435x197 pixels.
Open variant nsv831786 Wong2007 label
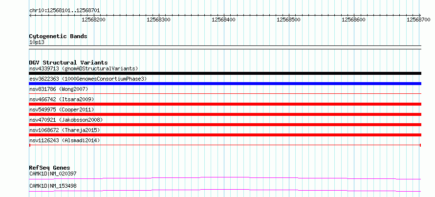59,89
